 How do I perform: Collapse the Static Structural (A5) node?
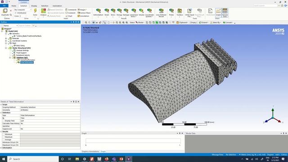click(x=6, y=48)
